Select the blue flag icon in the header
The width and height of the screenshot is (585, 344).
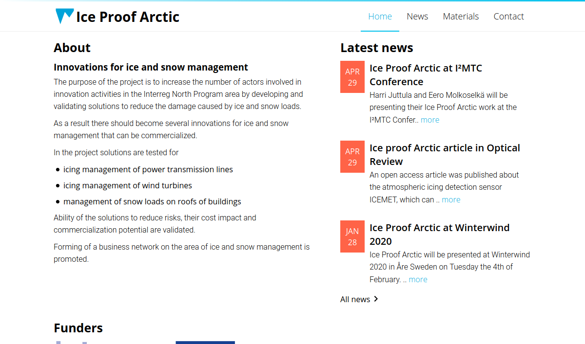coord(65,15)
